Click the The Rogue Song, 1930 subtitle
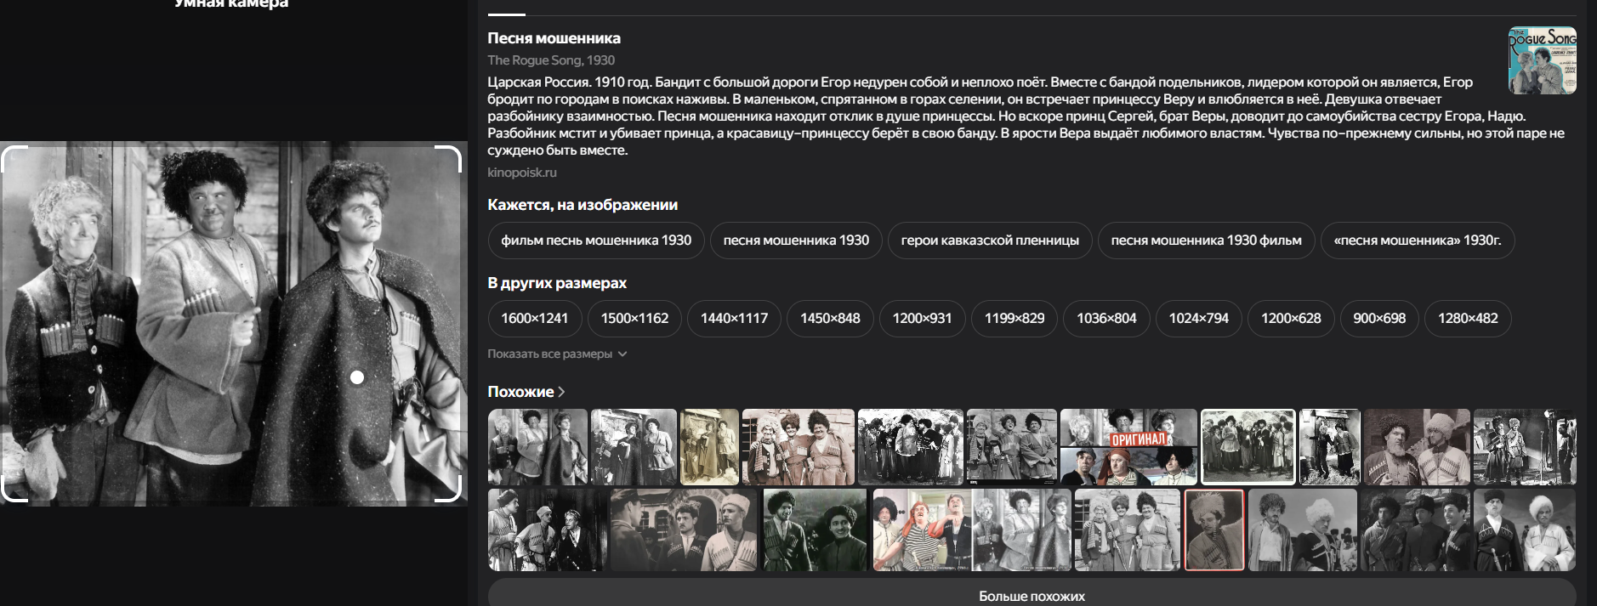This screenshot has width=1597, height=606. [x=551, y=60]
